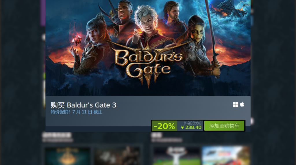Click the green -20% discount badge
The width and height of the screenshot is (296, 165).
tap(164, 126)
